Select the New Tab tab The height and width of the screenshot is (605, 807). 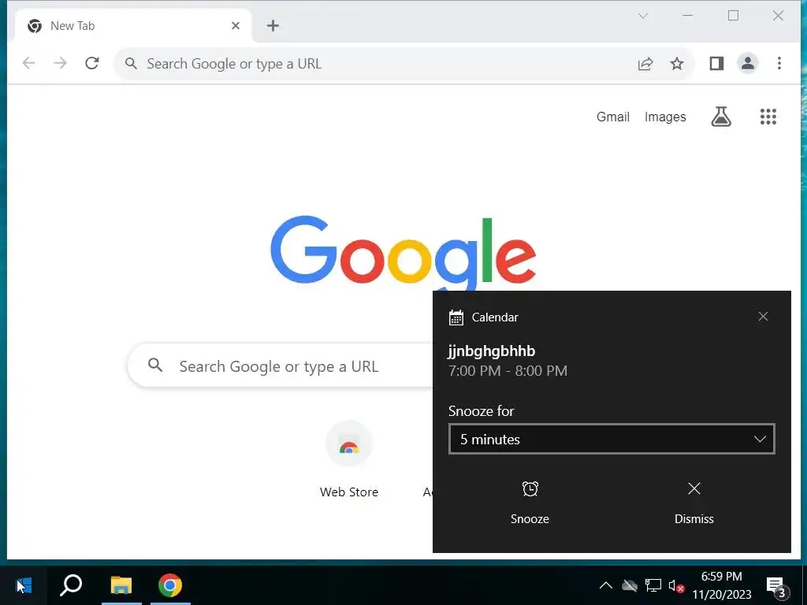[132, 26]
